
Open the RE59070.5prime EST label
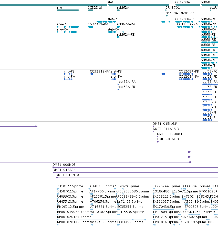pos(127,186)
